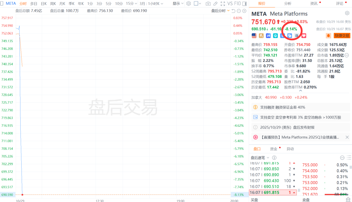This screenshot has width=352, height=202.
Task: Switch to 分时 chart tab
Action: click(23, 4)
